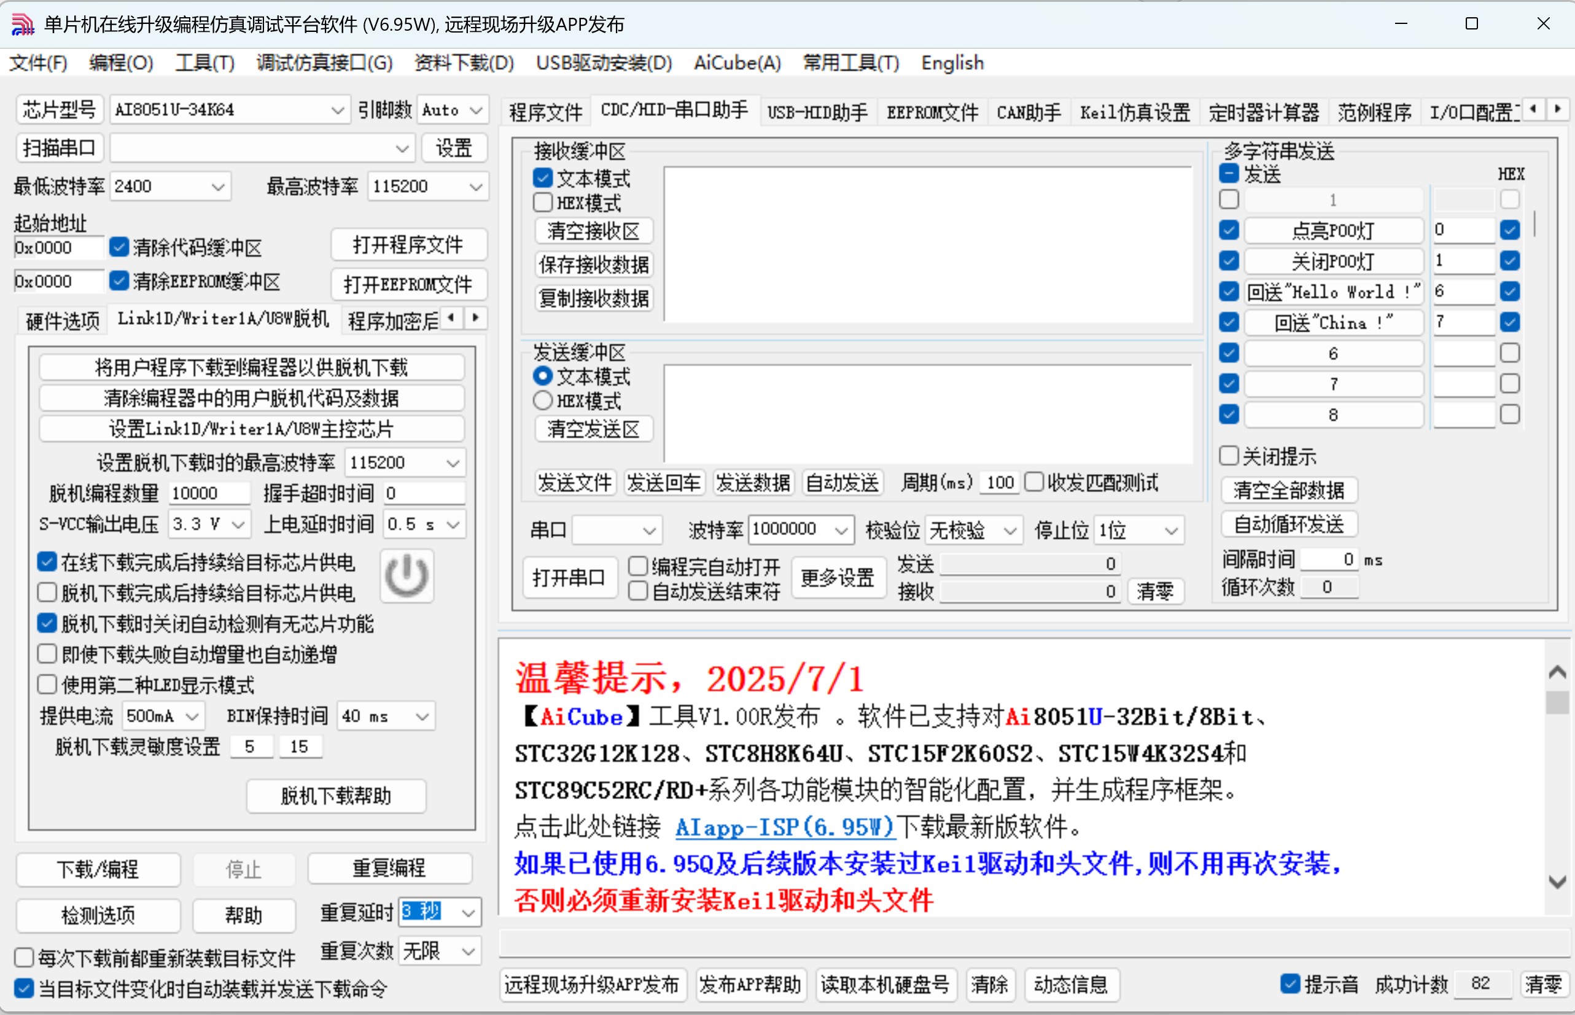Click the application logo in title bar
The image size is (1575, 1015).
[22, 25]
